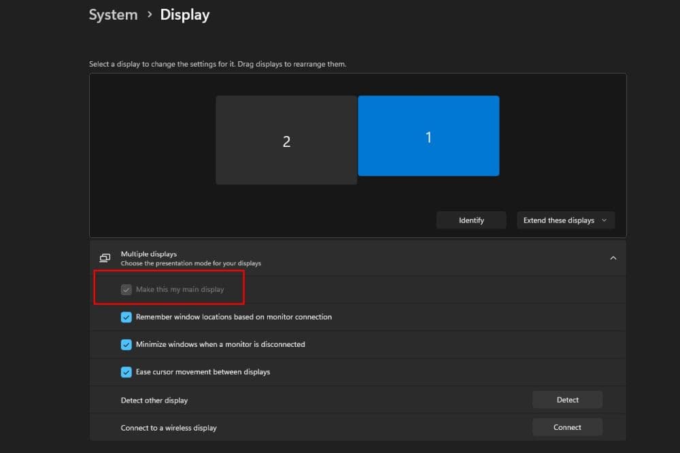The image size is (680, 453).
Task: Open the Extend these displays dropdown
Action: coord(565,220)
